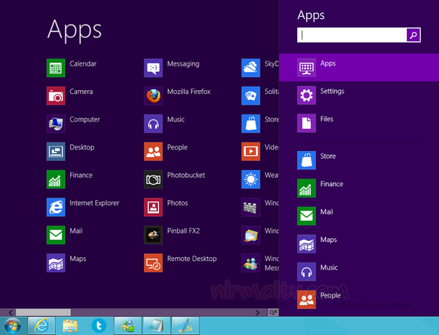Click the Camera text label
The height and width of the screenshot is (335, 439).
(81, 92)
